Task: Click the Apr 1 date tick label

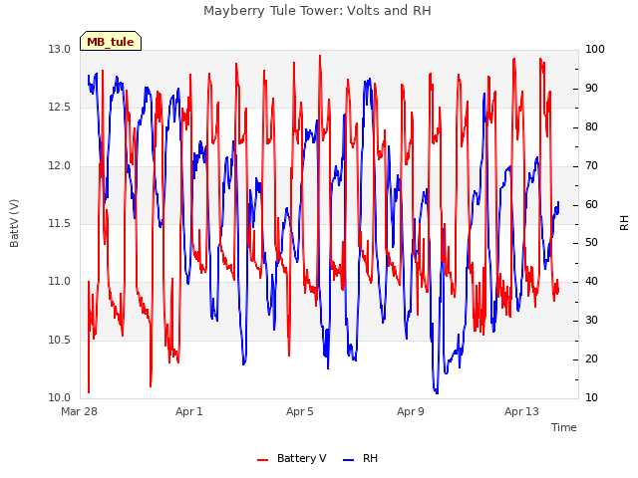Action: [189, 411]
